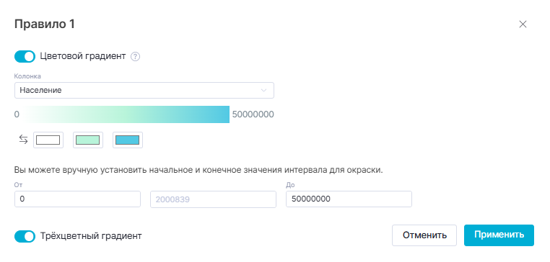Click the Трёхцветный градиент label text

pos(91,236)
